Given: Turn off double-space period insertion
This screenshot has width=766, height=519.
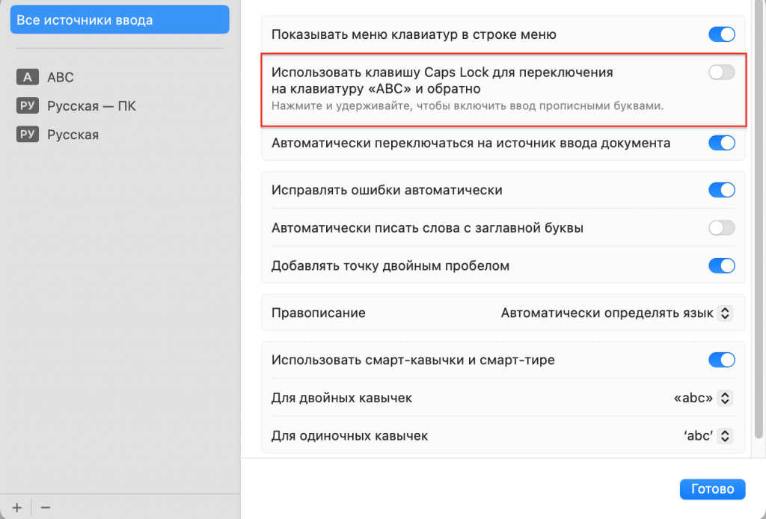Looking at the screenshot, I should [x=721, y=265].
